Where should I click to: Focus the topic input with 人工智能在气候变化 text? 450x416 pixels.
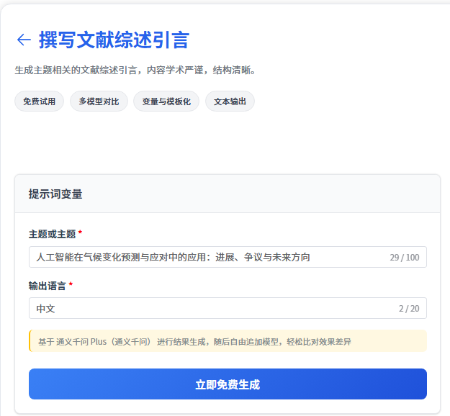202,257
